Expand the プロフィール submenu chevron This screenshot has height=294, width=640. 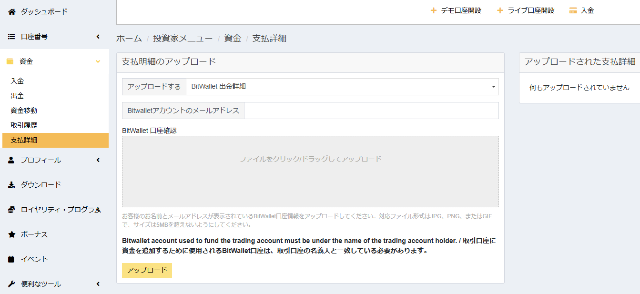pyautogui.click(x=98, y=160)
